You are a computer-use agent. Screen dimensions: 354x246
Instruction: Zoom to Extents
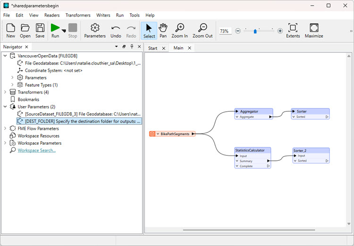[293, 31]
